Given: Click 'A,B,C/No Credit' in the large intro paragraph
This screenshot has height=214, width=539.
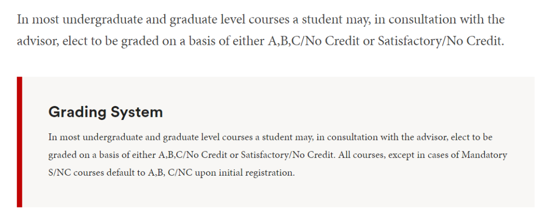Looking at the screenshot, I should [x=314, y=42].
